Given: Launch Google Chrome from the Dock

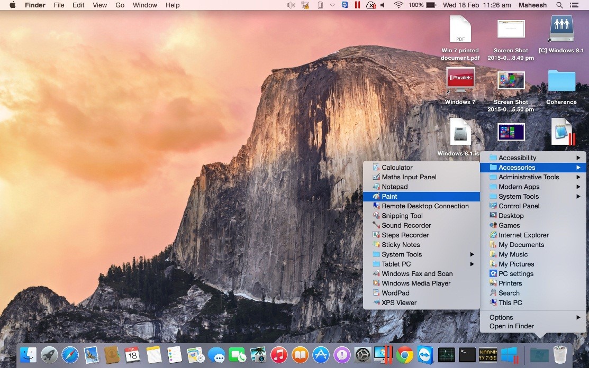Looking at the screenshot, I should [404, 355].
